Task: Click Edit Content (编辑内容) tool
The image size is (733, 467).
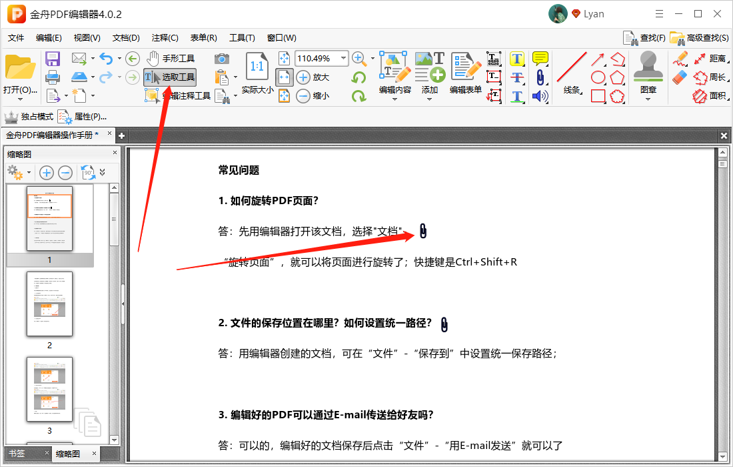Action: point(395,73)
